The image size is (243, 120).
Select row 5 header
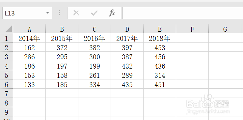(7, 75)
